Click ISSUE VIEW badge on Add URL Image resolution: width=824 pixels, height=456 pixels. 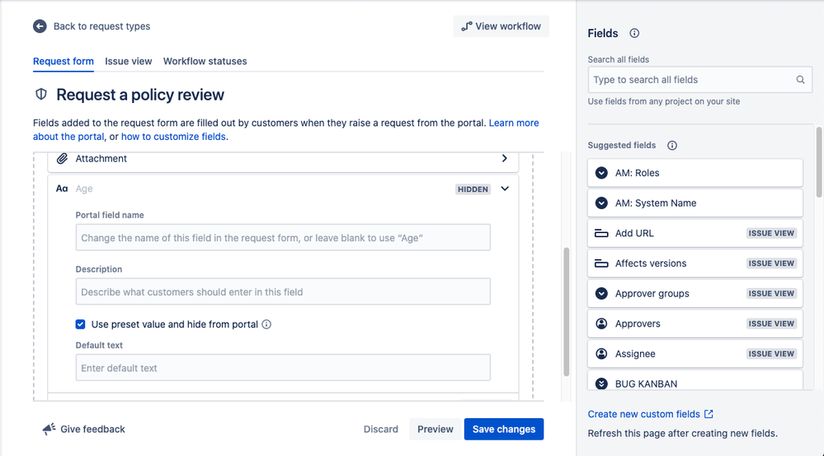coord(771,233)
